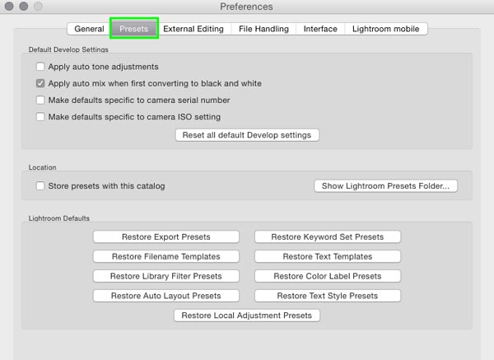Click the Preferences window title
Viewport: 494px width, 360px height.
246,7
